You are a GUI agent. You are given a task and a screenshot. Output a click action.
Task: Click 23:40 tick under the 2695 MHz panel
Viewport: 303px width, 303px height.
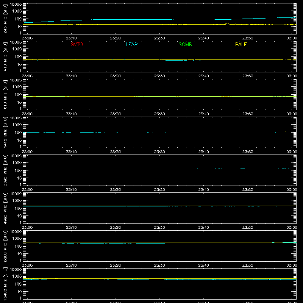click(203, 190)
